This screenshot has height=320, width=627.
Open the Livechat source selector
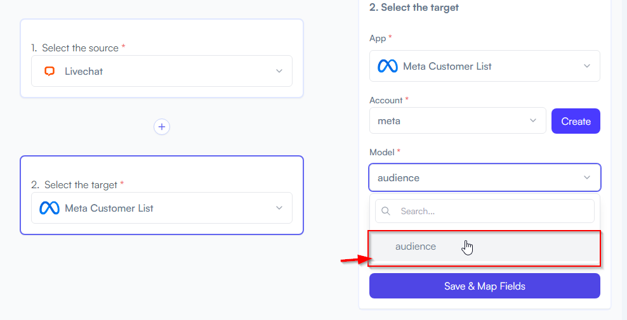162,71
